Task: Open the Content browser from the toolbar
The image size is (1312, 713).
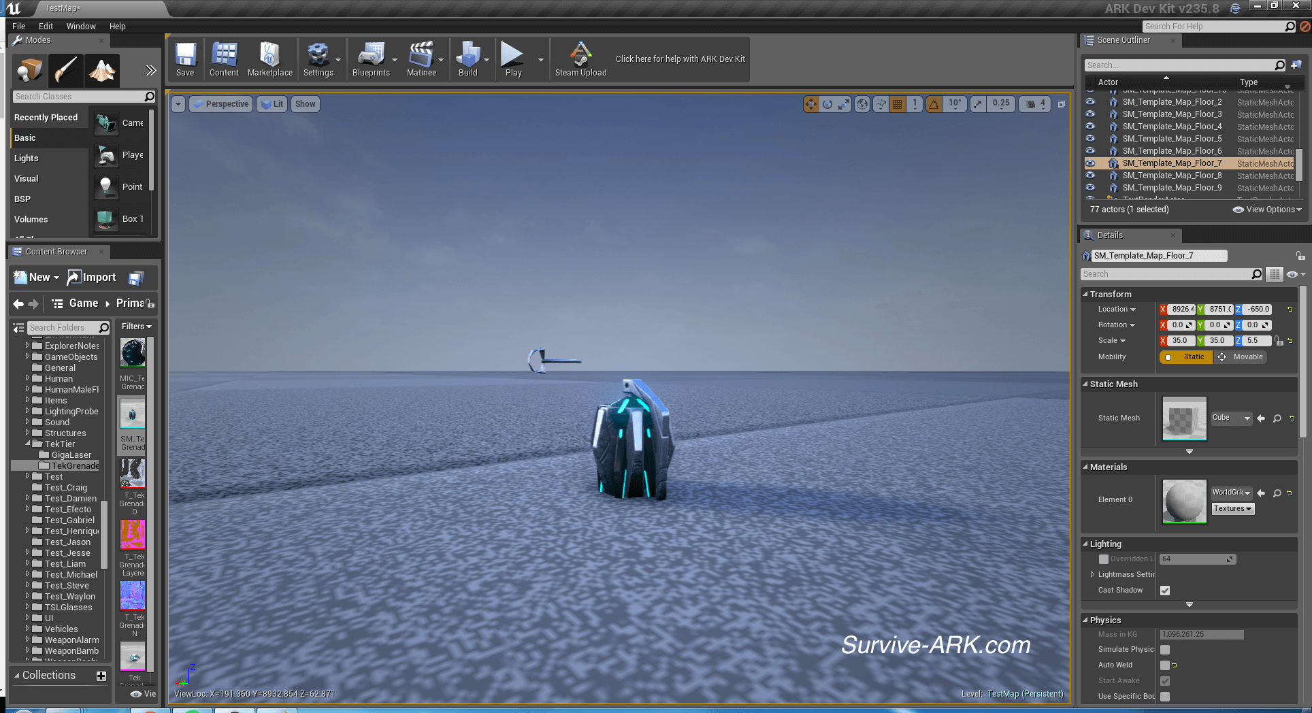Action: (224, 59)
